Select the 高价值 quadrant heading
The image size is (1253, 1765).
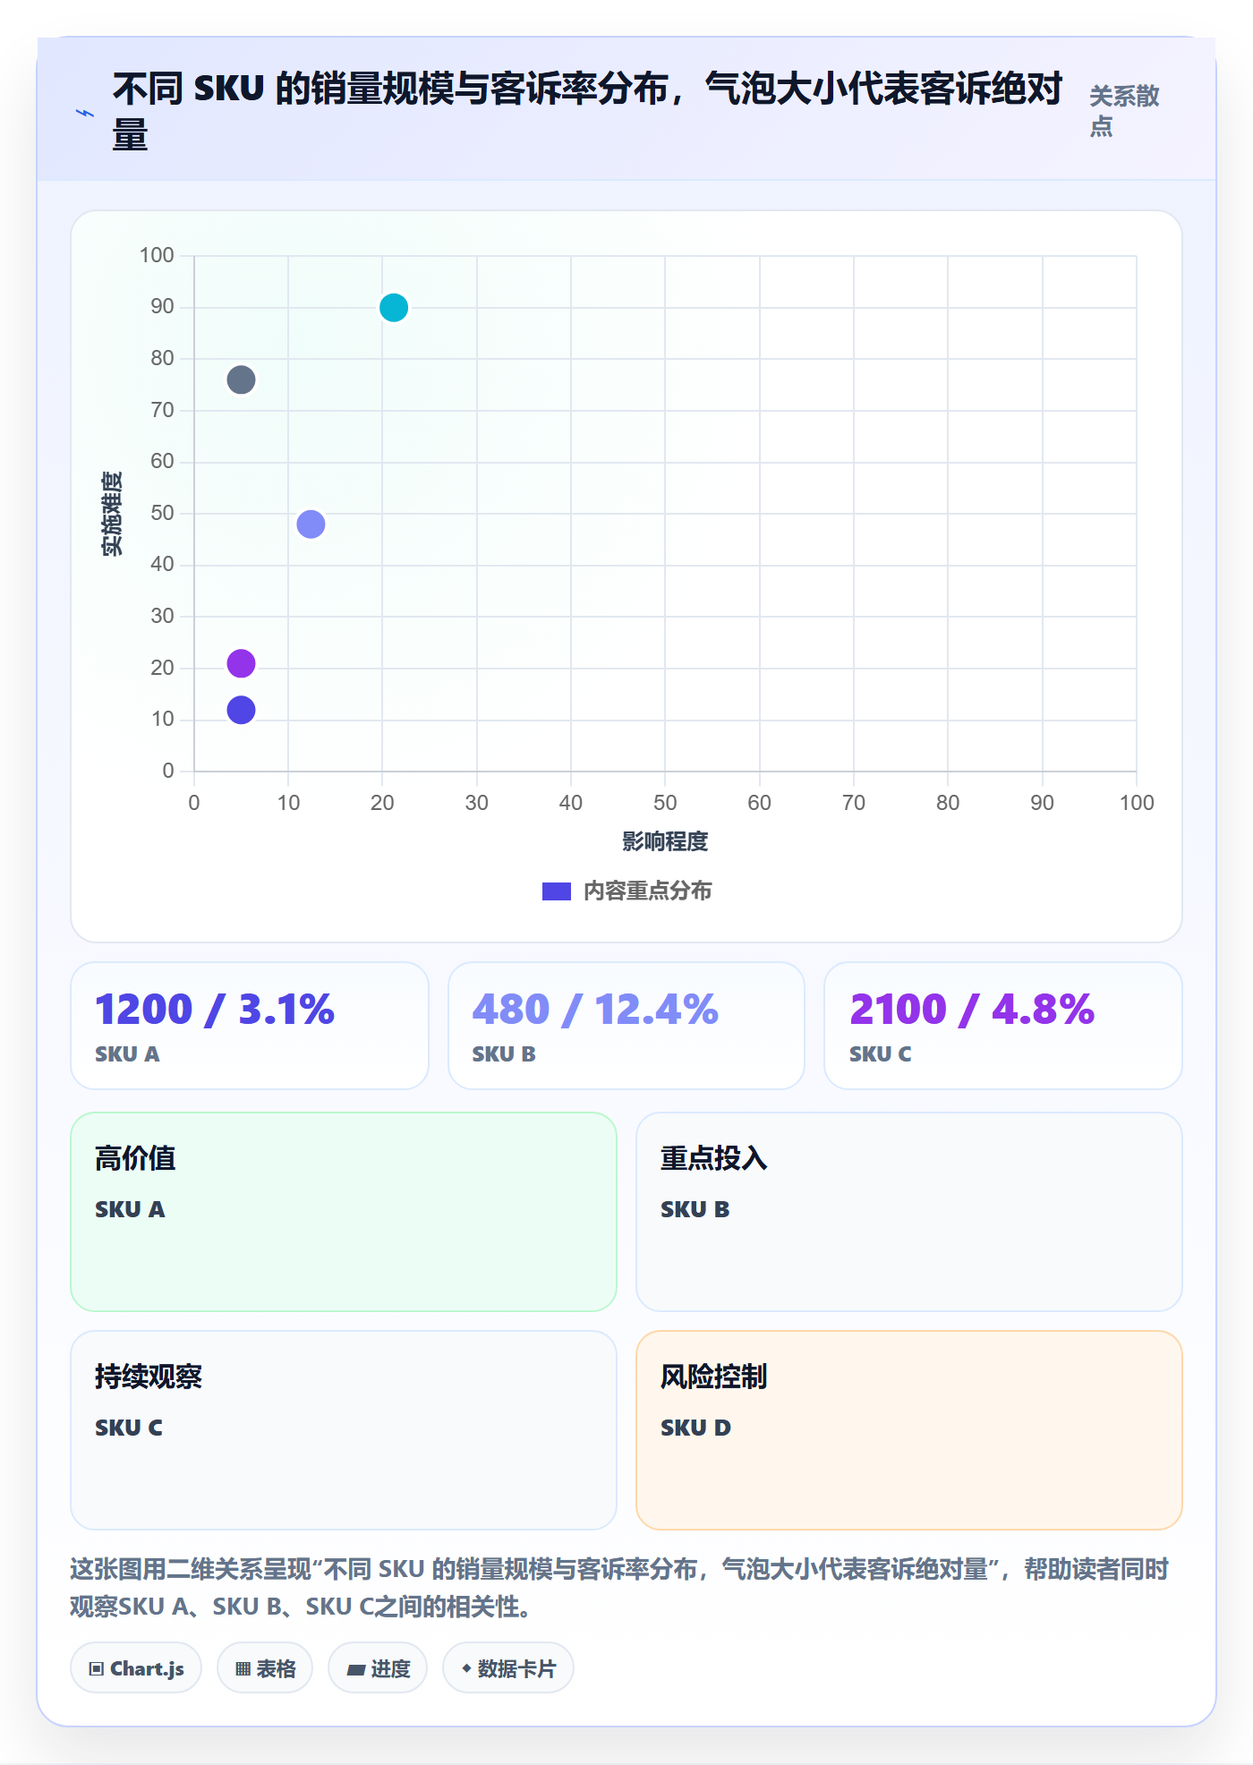[x=135, y=1158]
